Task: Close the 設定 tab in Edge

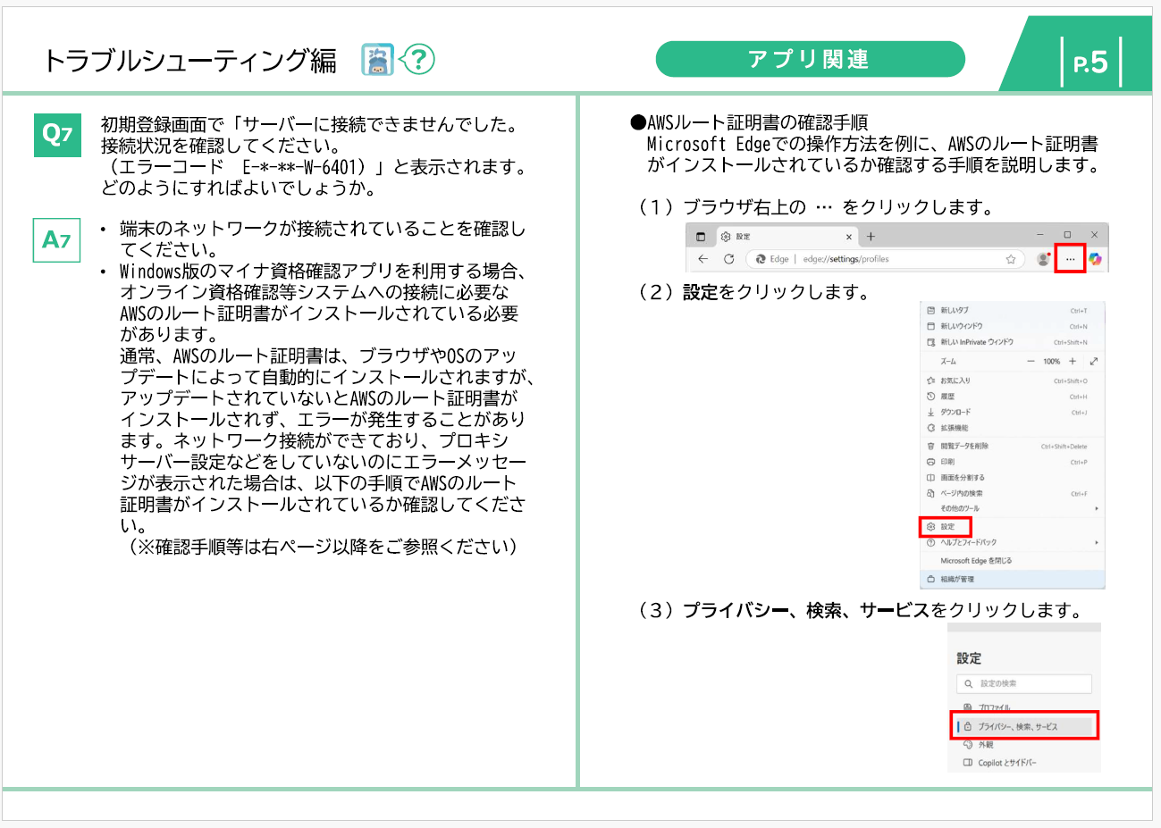Action: pyautogui.click(x=849, y=237)
